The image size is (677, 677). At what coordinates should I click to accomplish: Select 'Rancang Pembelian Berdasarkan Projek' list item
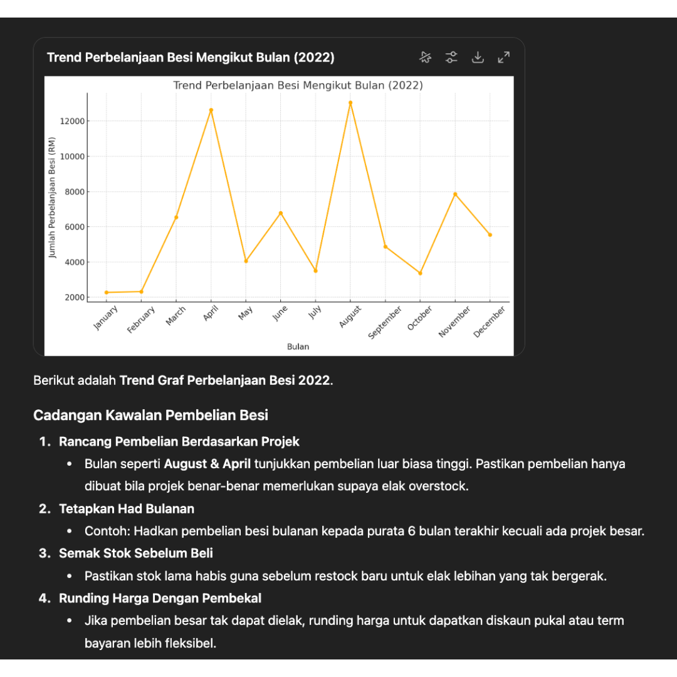click(179, 441)
